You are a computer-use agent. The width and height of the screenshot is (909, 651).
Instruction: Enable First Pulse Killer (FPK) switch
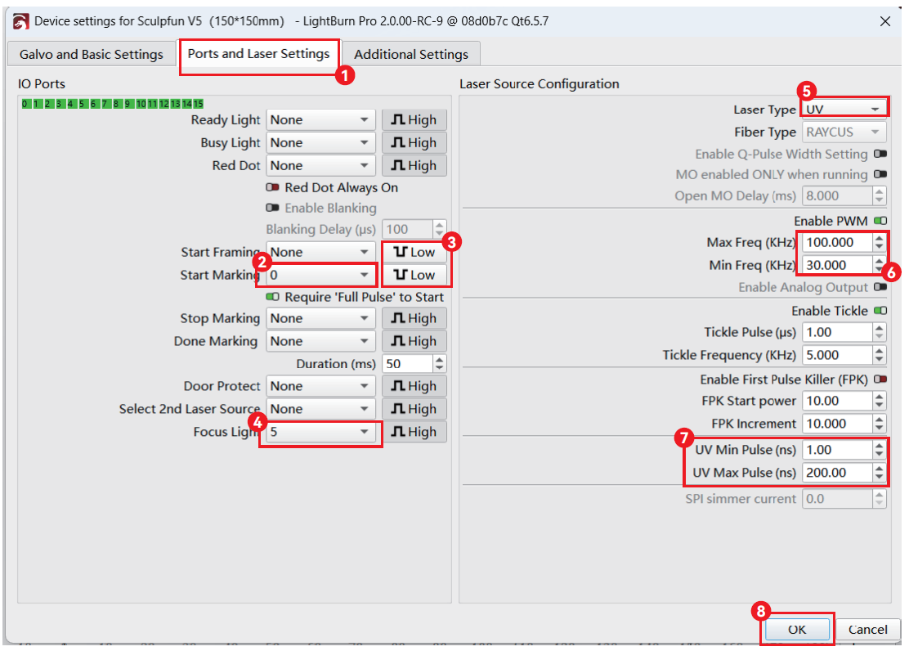tap(880, 380)
